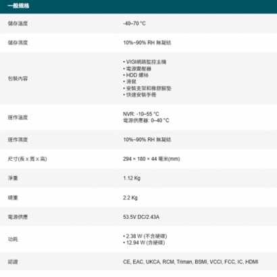Click the 安裝支架和橡膠腳墊 list item
Image resolution: width=277 pixels, height=277 pixels.
coord(147,89)
